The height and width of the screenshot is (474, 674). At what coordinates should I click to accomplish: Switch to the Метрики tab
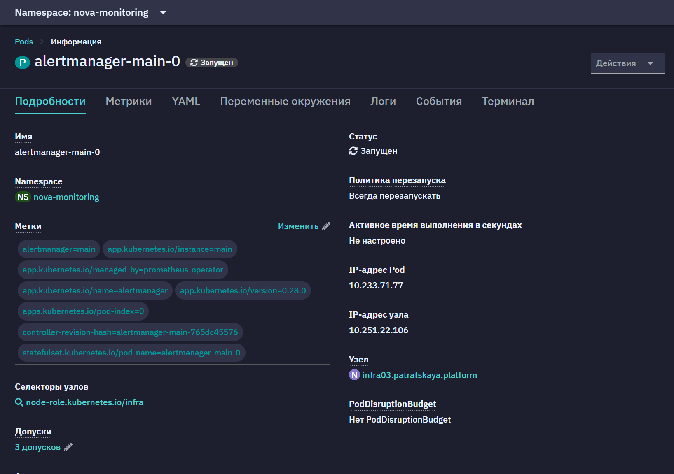tap(129, 101)
